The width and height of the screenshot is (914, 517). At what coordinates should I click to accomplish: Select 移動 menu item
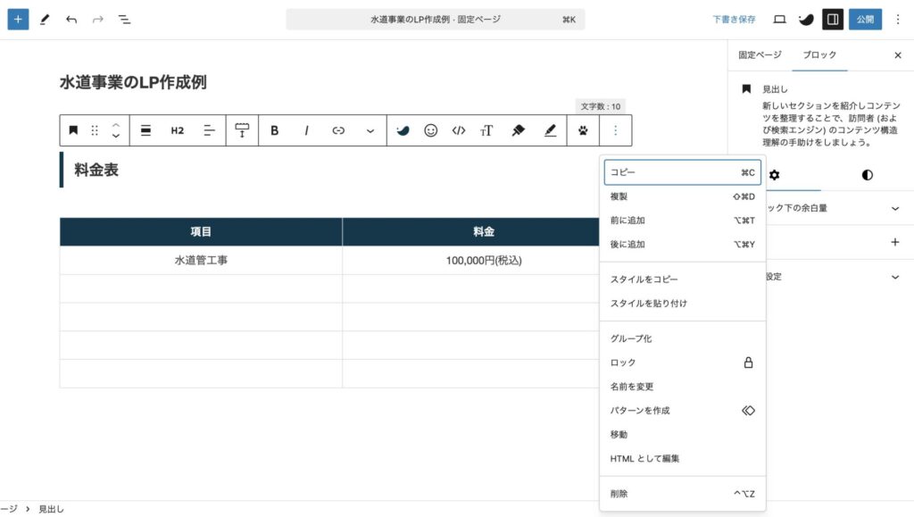click(x=683, y=434)
